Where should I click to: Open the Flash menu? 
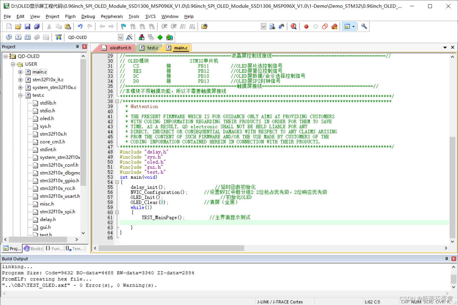(70, 16)
